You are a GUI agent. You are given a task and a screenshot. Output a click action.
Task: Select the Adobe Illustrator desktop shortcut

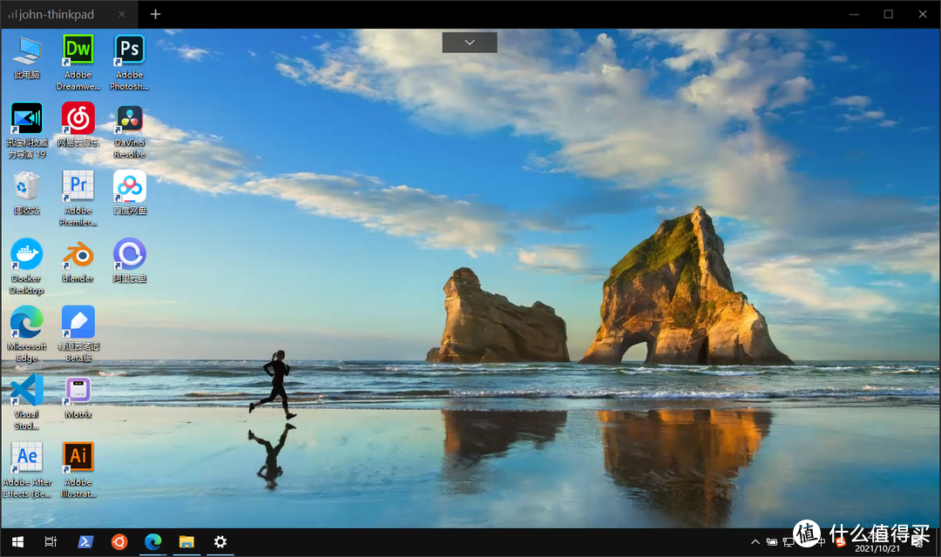pyautogui.click(x=78, y=470)
